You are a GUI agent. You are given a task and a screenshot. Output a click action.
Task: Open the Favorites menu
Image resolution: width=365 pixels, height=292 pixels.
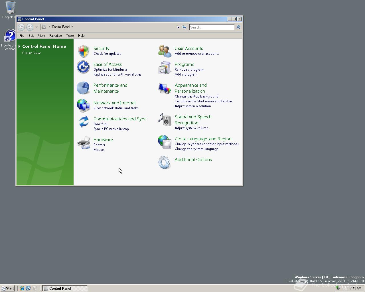click(55, 36)
